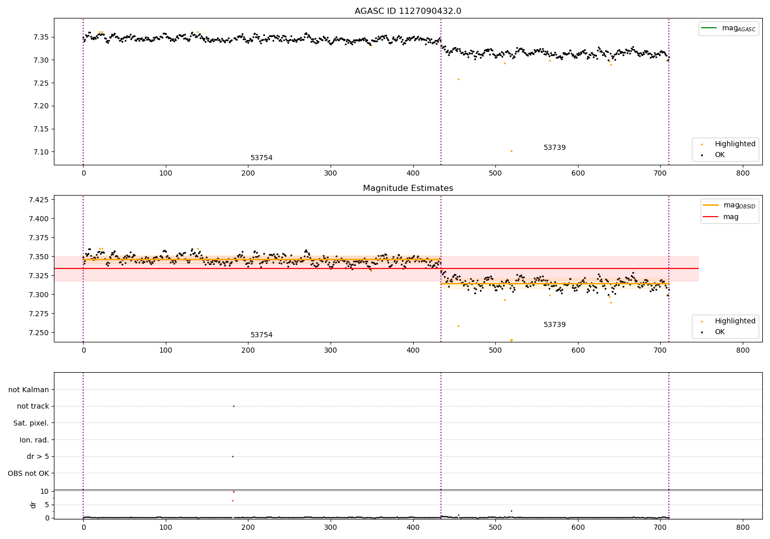Select the mag AGASC legend entry
The width and height of the screenshot is (770, 539).
pos(728,28)
